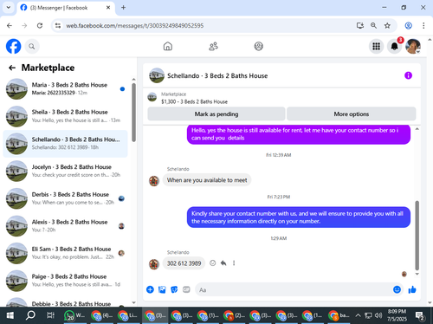433x324 pixels.
Task: Select the (3) Messenger | Facebook tab
Action: 66,8
